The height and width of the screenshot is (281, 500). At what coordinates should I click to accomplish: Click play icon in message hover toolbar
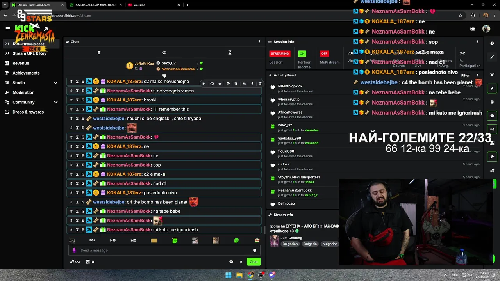[204, 84]
